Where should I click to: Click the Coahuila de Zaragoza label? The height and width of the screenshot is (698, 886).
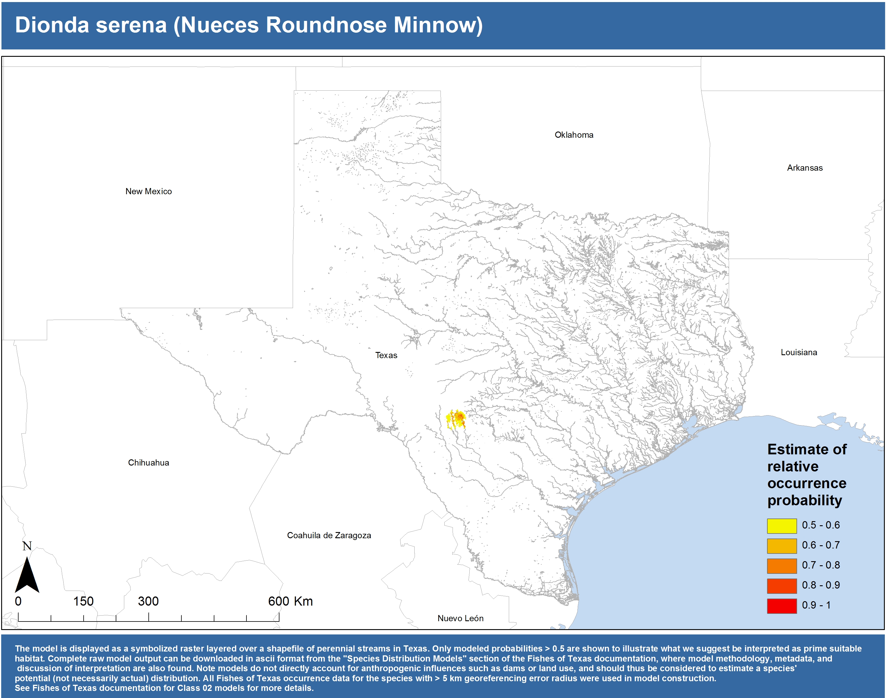click(x=329, y=535)
